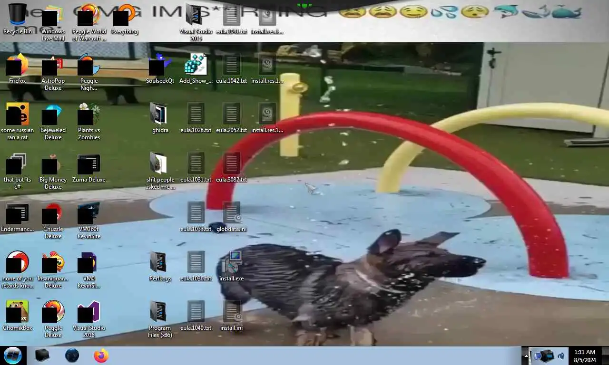Launch the Peggle Deluxe shortcut
Viewport: 609px width, 365px height.
[x=53, y=319]
